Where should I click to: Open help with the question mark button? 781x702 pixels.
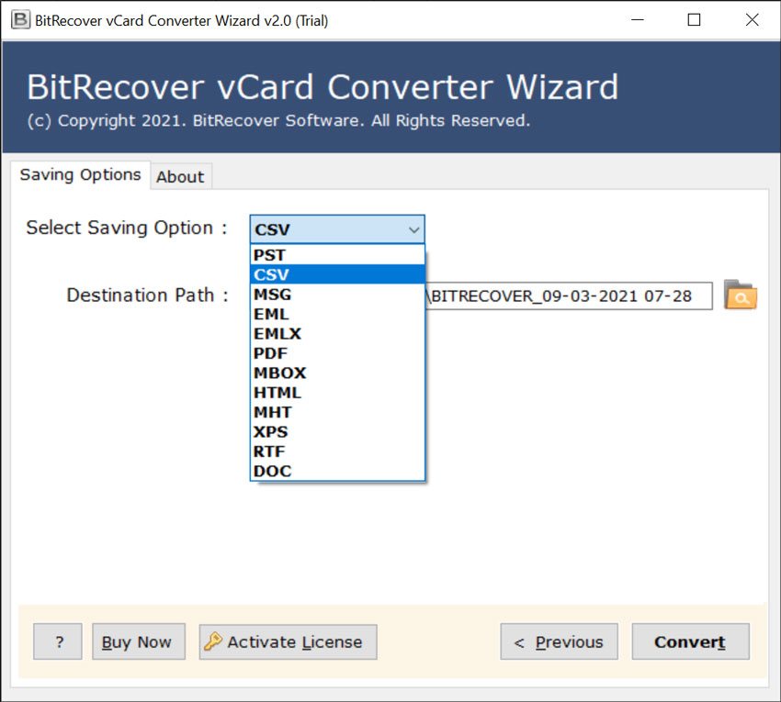click(58, 641)
